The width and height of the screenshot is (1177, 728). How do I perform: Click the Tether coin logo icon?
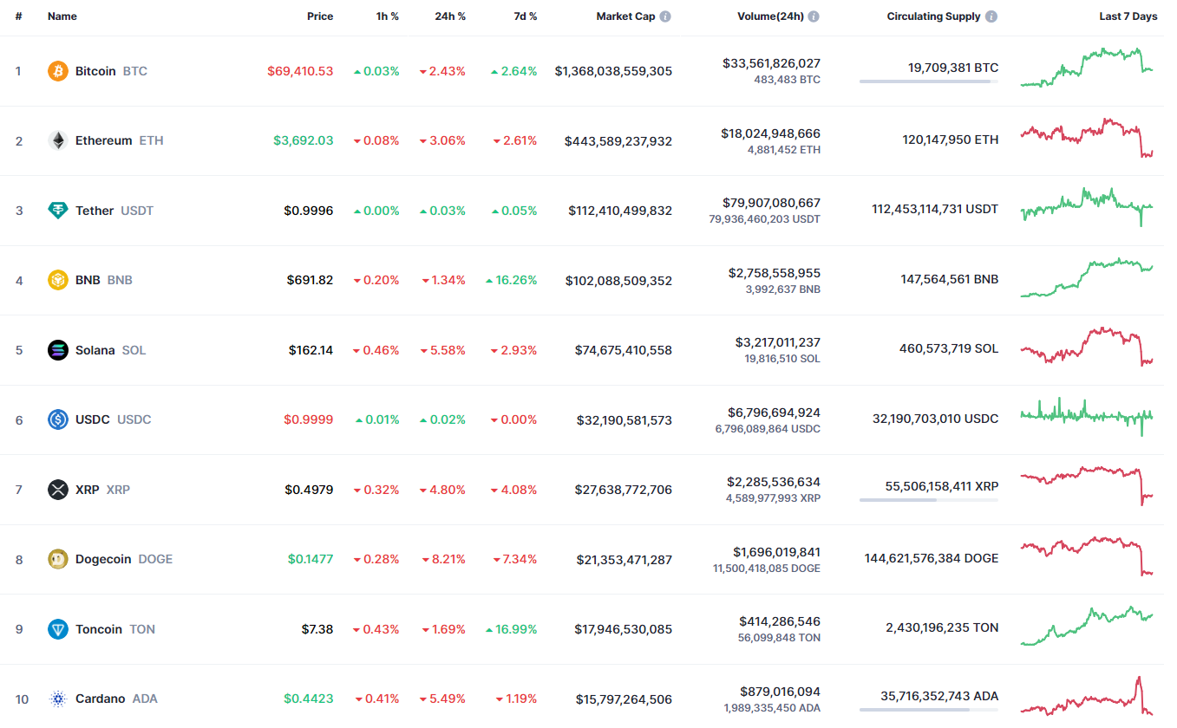point(58,211)
